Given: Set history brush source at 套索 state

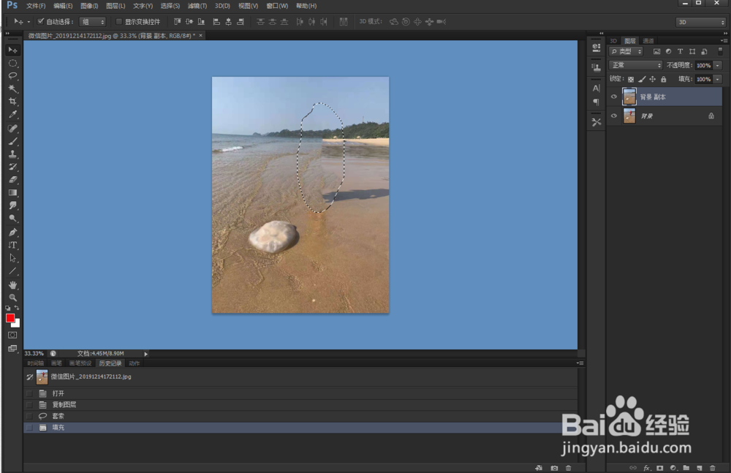Looking at the screenshot, I should pos(29,416).
